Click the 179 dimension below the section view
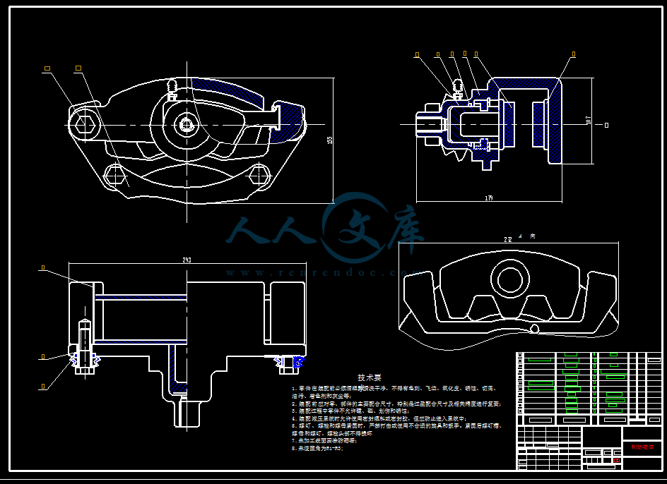667x484 pixels. pyautogui.click(x=488, y=198)
